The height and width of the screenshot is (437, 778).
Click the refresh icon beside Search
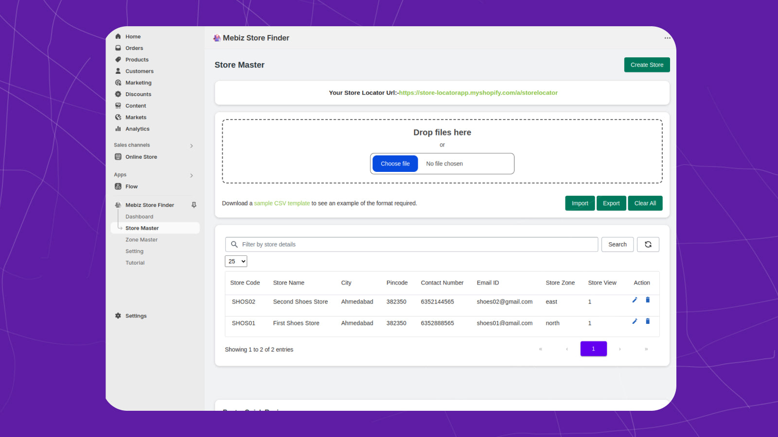[648, 244]
